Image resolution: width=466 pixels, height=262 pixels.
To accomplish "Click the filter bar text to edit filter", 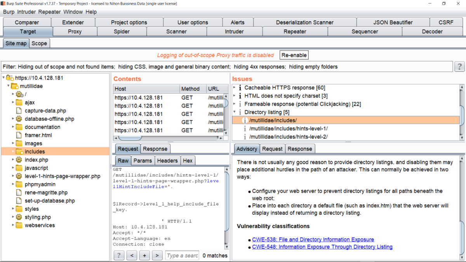I will (227, 67).
